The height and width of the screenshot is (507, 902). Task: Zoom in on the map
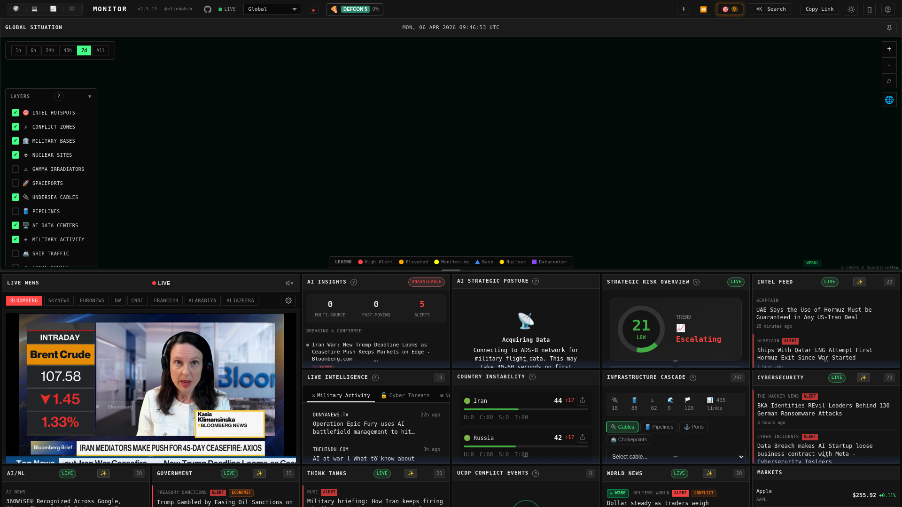889,49
